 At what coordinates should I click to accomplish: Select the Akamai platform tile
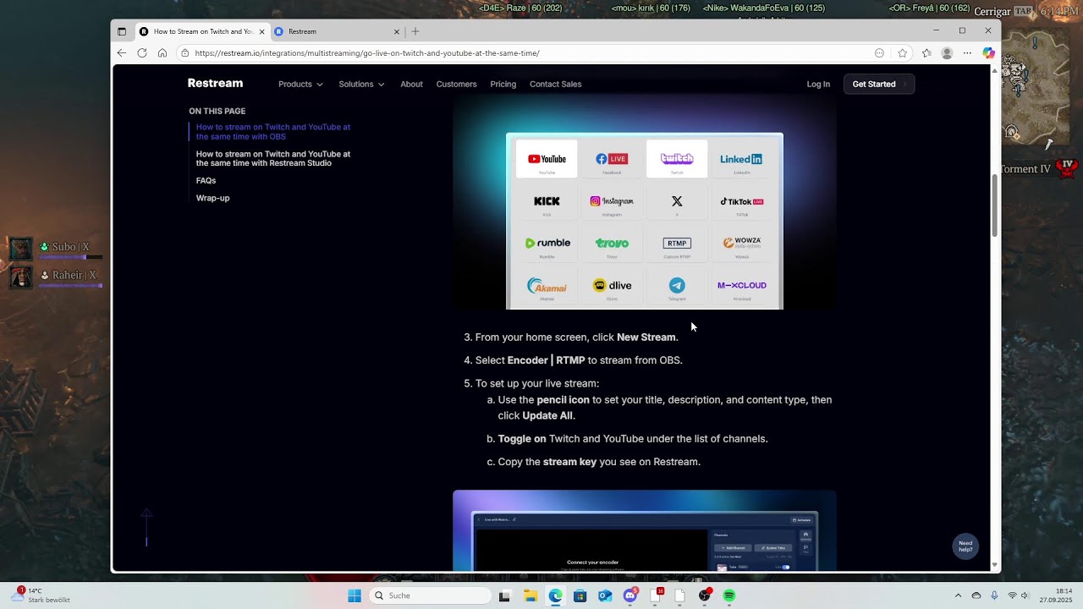point(547,286)
